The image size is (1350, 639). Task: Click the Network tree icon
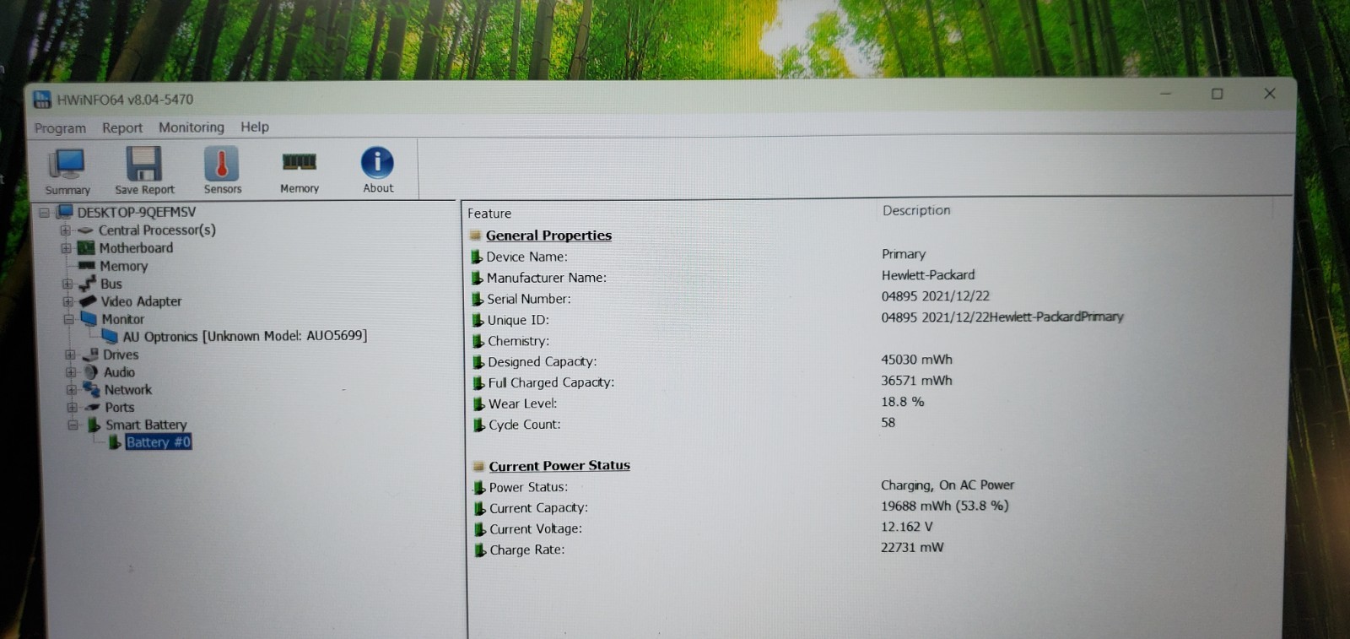92,389
